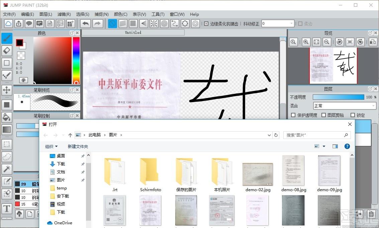
Task: Select the Selection Pen tool
Action: tap(7, 181)
